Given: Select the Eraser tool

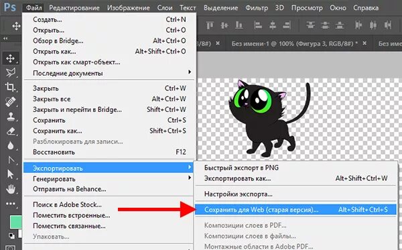Looking at the screenshot, I should (11, 131).
